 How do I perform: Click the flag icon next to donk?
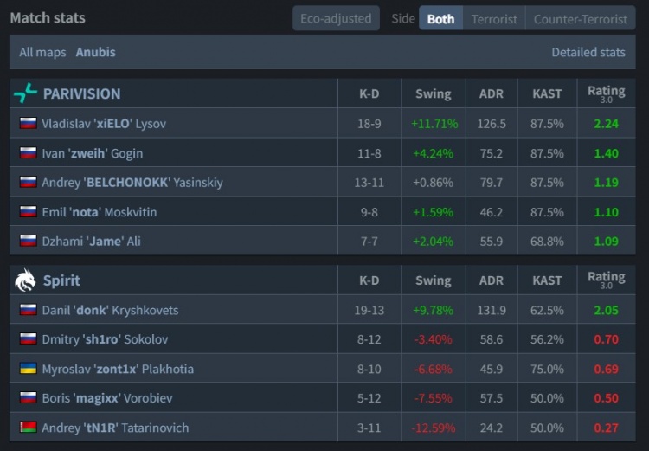point(28,310)
